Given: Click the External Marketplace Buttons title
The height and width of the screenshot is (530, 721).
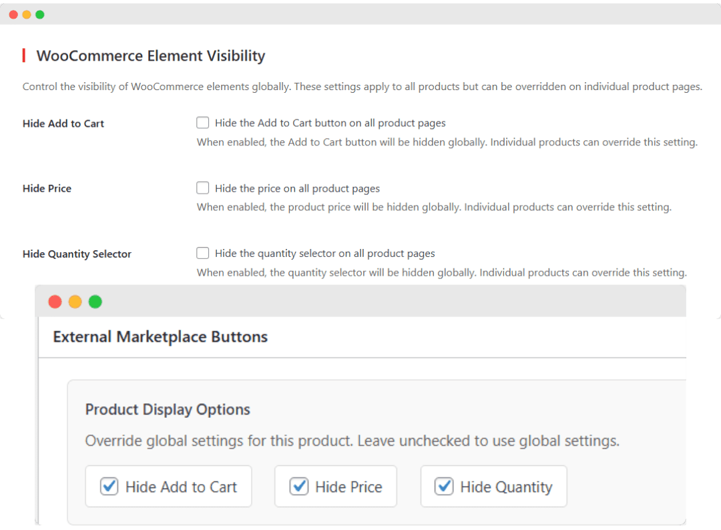Looking at the screenshot, I should (160, 337).
